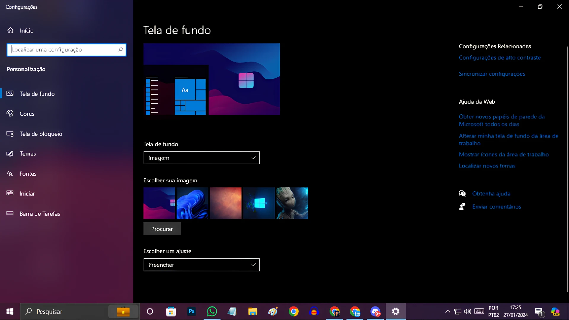Open the Preencher adjustment dropdown

click(x=202, y=265)
